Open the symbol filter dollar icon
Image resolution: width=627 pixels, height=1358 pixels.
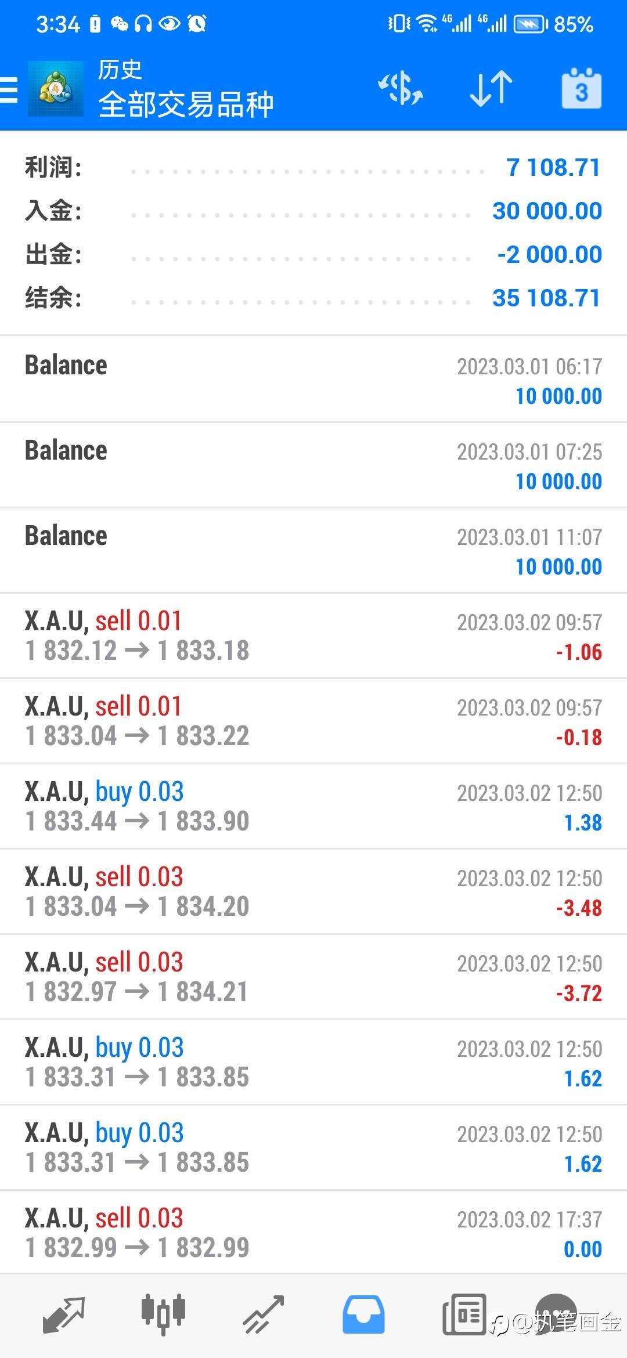pos(401,89)
